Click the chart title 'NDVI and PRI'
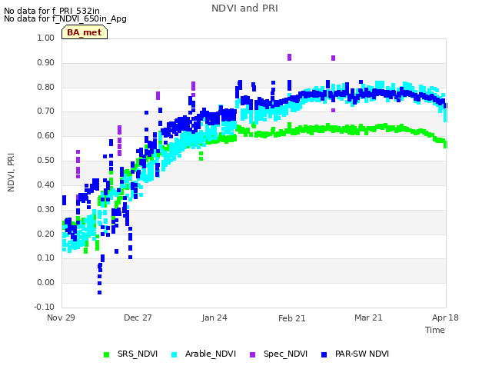The height and width of the screenshot is (369, 492). 244,8
